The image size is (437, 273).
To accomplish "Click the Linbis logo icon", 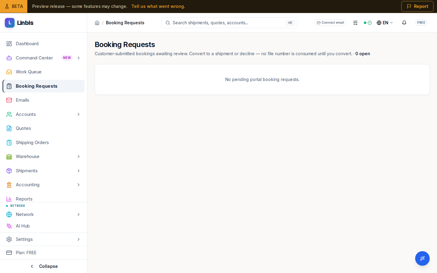I will click(10, 23).
